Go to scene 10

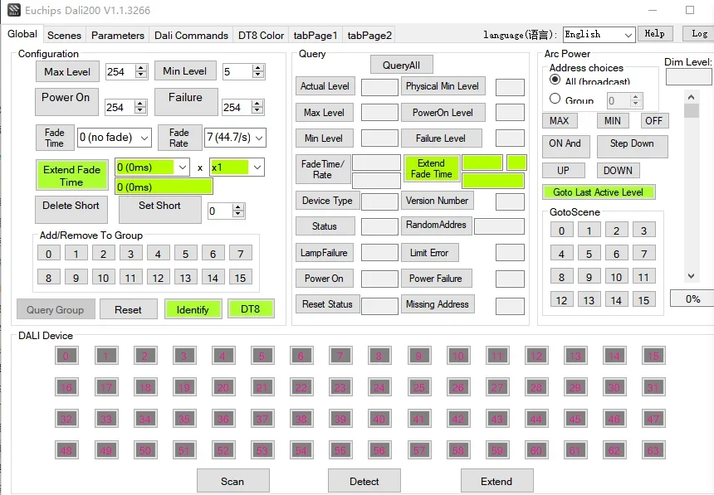[616, 277]
